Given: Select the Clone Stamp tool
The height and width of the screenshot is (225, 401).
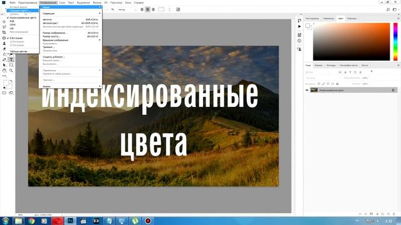Looking at the screenshot, I should pyautogui.click(x=4, y=44).
